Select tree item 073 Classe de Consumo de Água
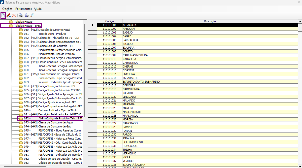The height and width of the screenshot is (168, 302). coord(48,122)
